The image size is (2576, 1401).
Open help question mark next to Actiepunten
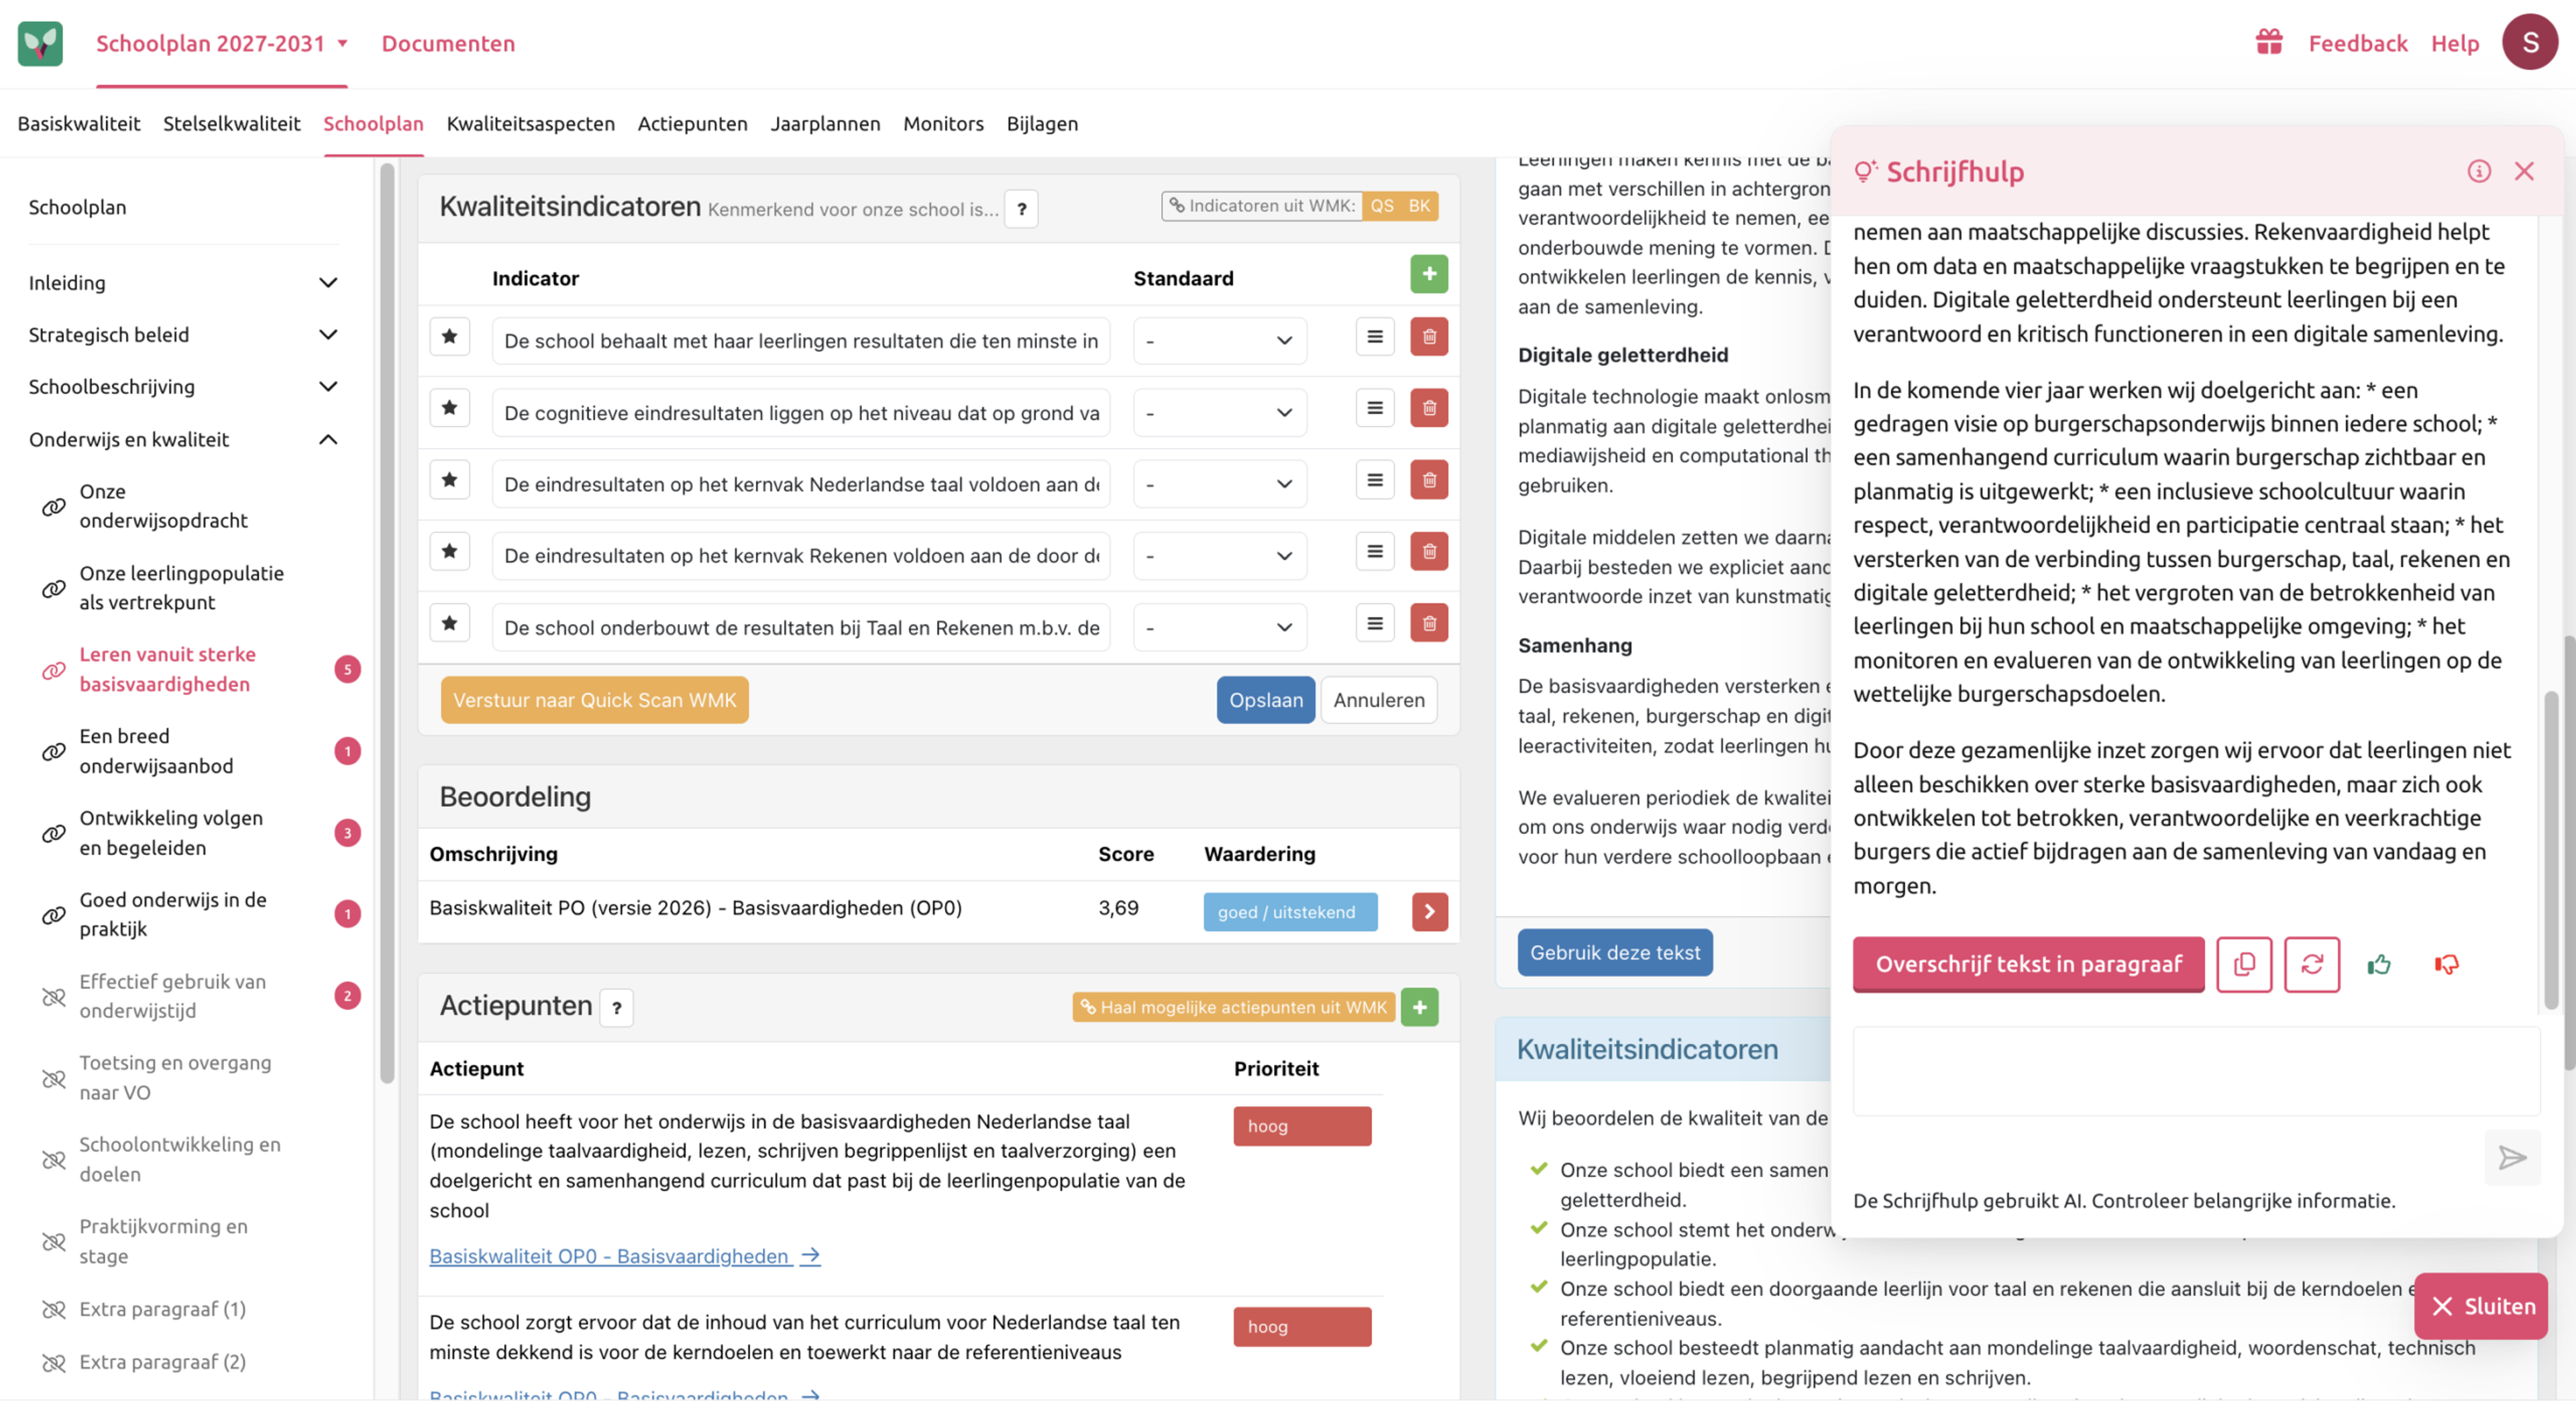[x=616, y=1008]
